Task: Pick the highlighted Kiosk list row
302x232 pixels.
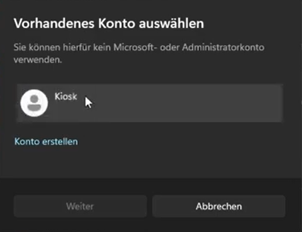Action: [149, 103]
